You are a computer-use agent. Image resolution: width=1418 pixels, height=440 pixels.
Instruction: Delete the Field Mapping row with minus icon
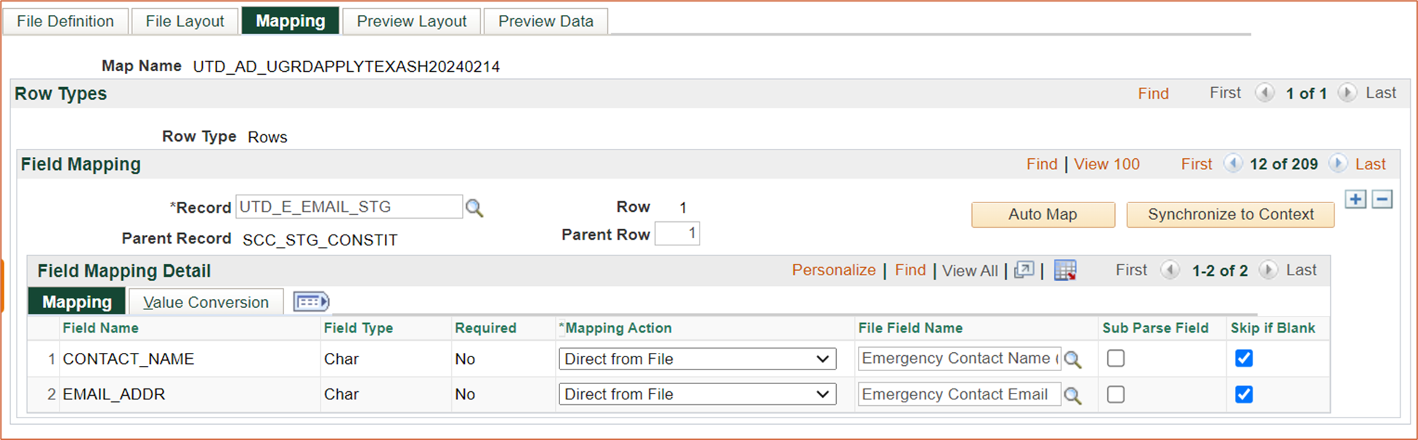point(1382,199)
